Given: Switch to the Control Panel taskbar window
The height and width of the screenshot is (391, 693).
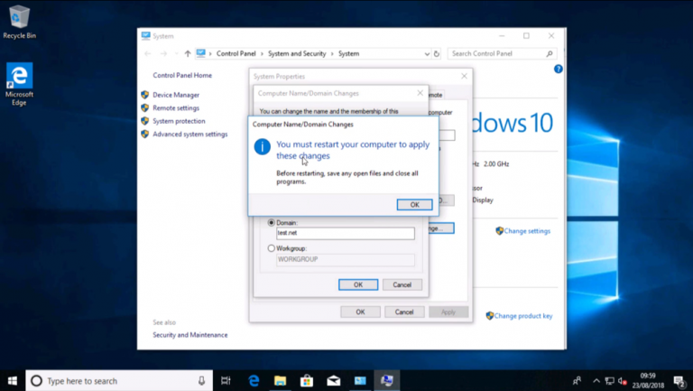Looking at the screenshot, I should click(360, 381).
